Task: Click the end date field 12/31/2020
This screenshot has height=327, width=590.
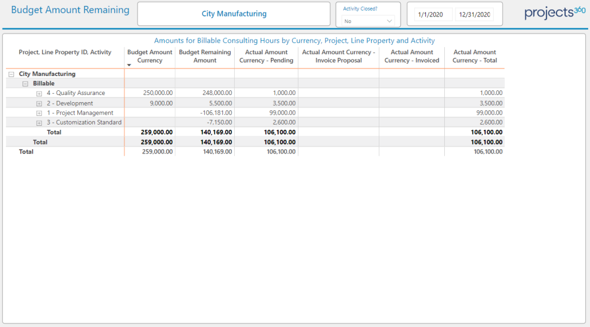Action: point(474,15)
